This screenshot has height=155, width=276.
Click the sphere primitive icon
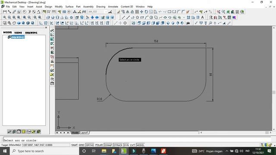coord(53,17)
